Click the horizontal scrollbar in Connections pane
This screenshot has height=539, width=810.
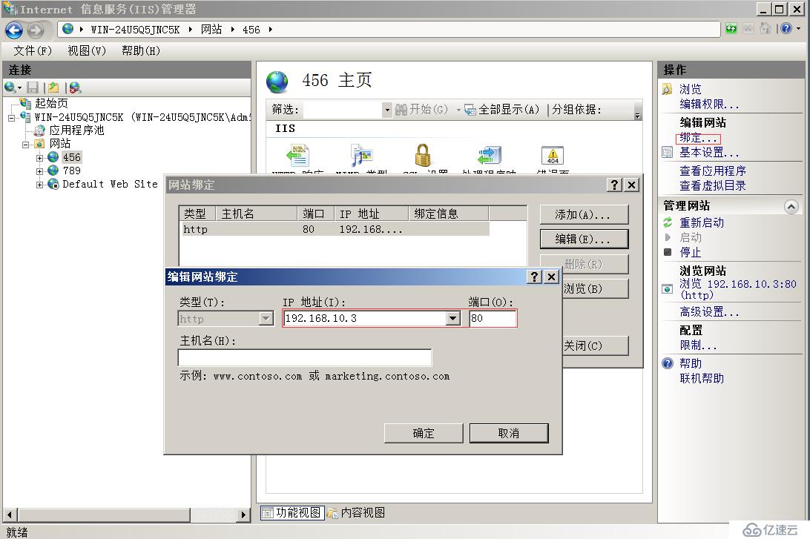tap(126, 515)
